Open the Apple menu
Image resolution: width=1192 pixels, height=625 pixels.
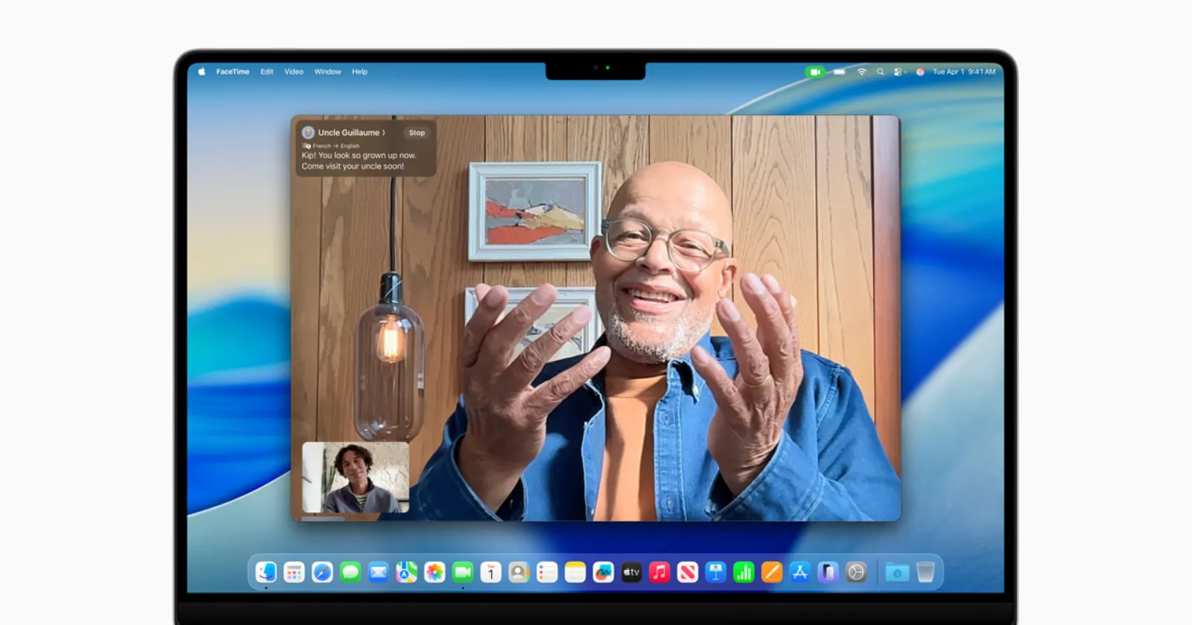click(x=201, y=72)
